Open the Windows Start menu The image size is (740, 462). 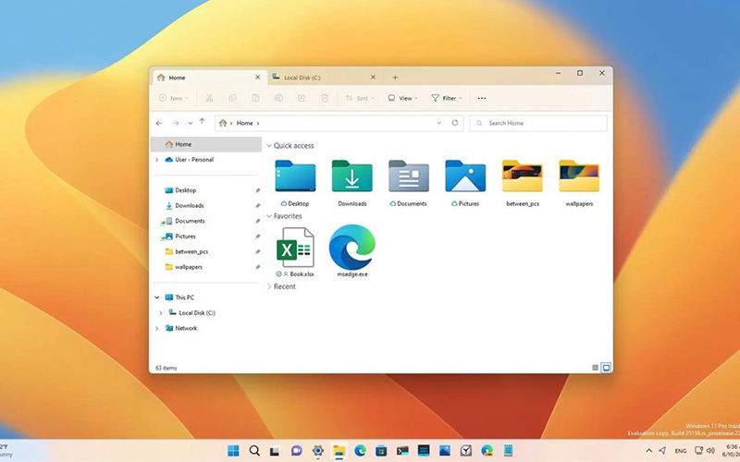(x=233, y=451)
